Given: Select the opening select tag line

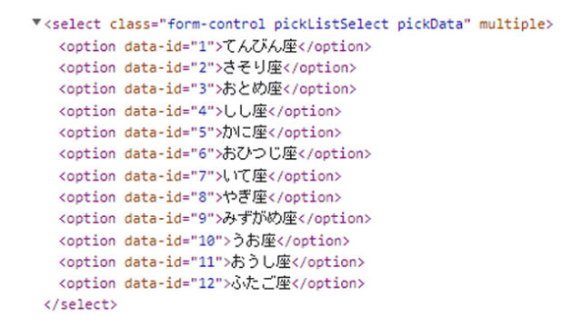Looking at the screenshot, I should [299, 25].
